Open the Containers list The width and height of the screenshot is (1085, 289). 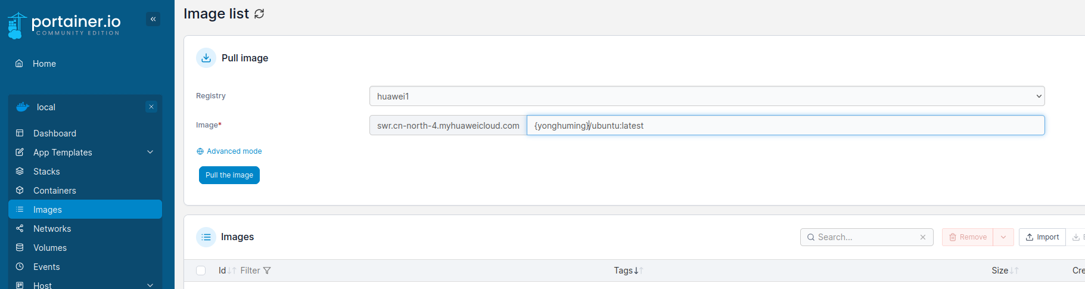[55, 191]
